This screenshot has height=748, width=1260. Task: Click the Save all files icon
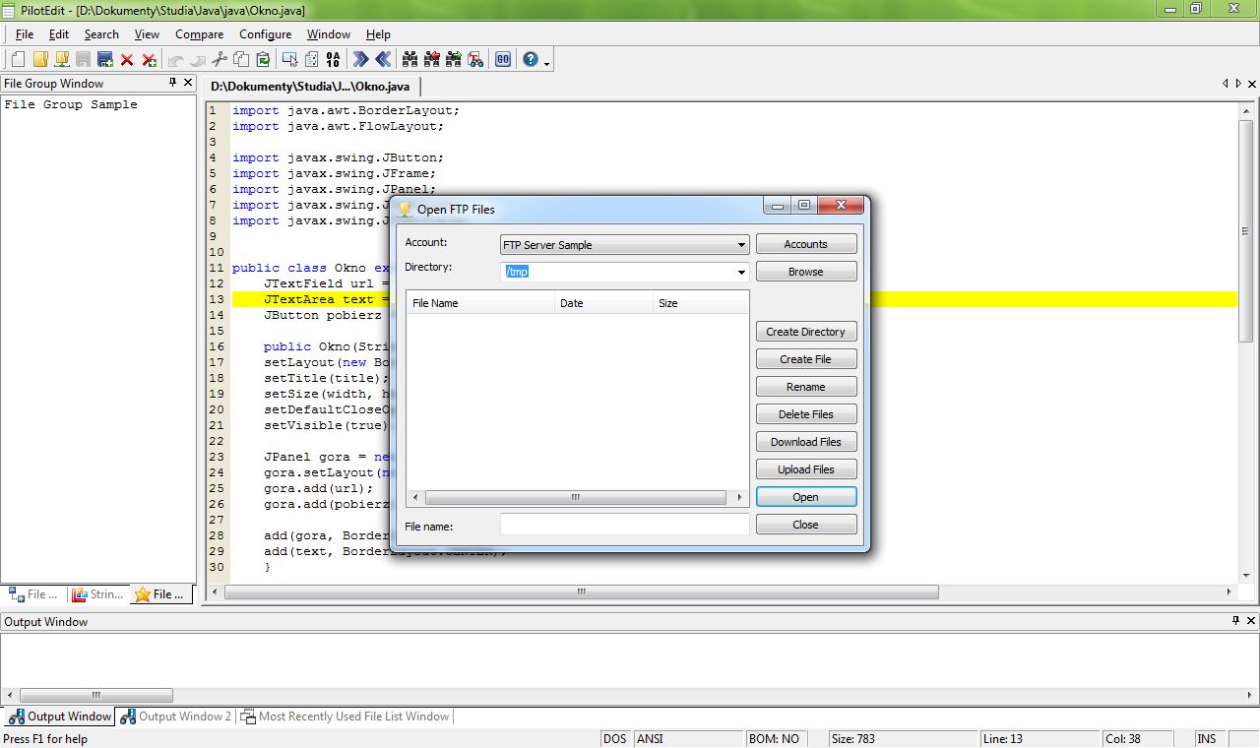click(x=105, y=60)
